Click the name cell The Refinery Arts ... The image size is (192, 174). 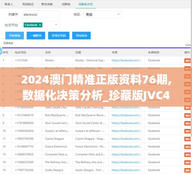pyautogui.click(x=57, y=162)
